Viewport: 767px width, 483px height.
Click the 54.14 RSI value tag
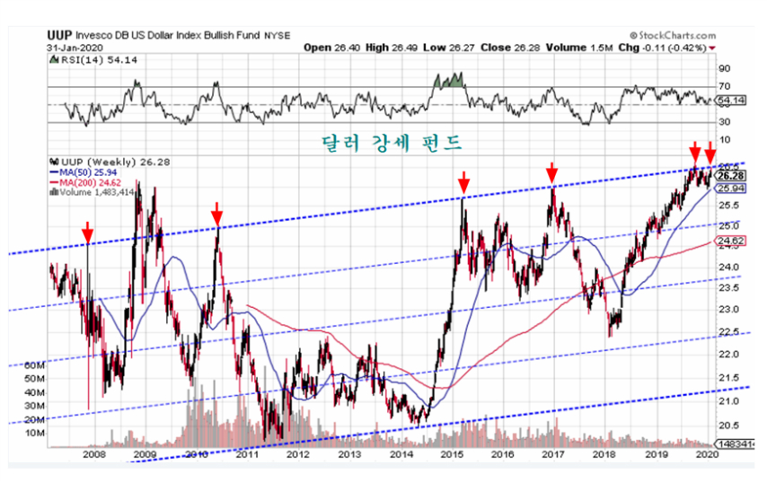731,101
